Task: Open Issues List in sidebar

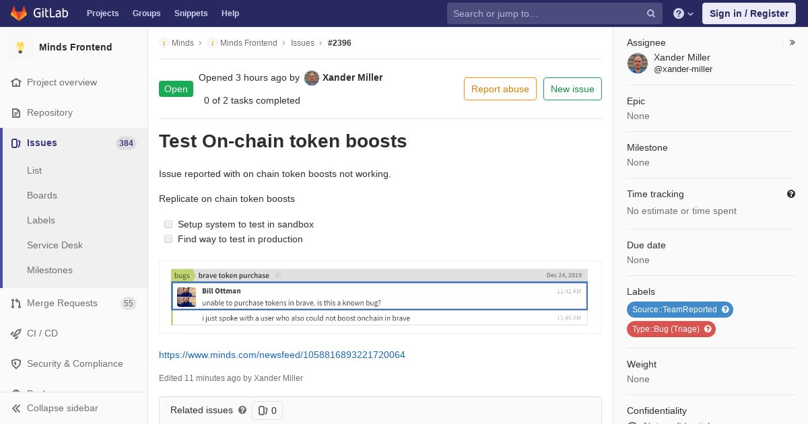Action: (34, 171)
